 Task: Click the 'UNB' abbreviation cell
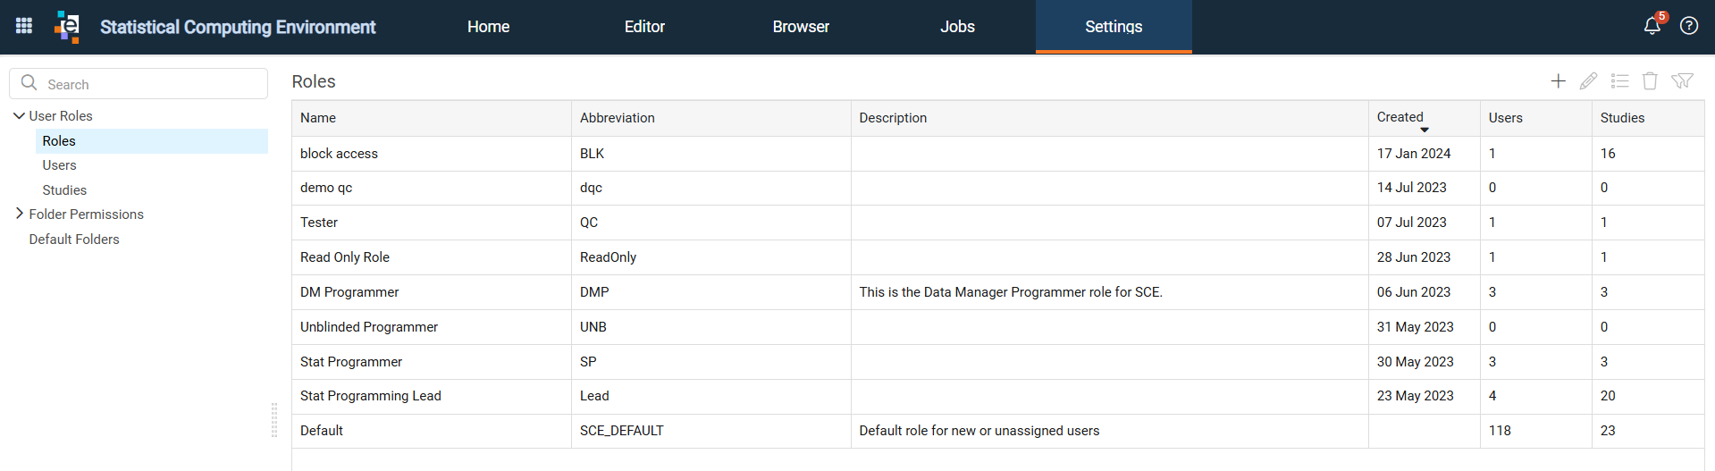[711, 327]
